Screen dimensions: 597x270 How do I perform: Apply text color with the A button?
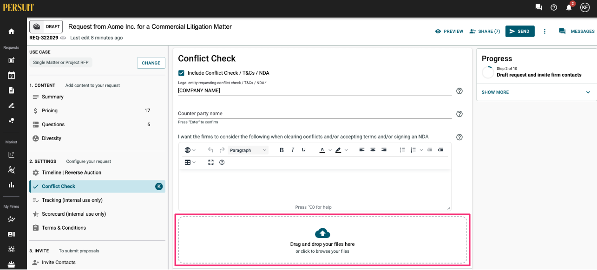322,150
